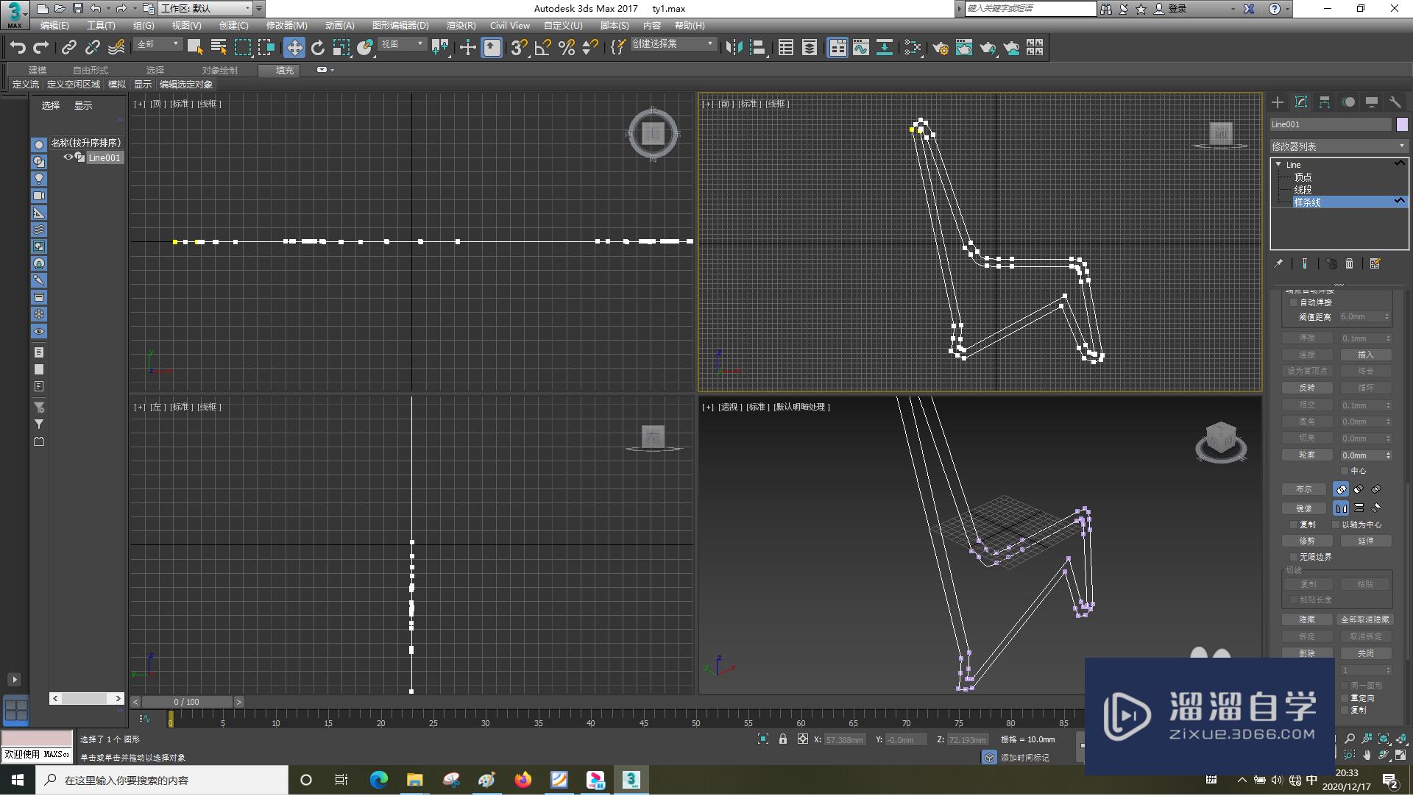The width and height of the screenshot is (1413, 796).
Task: Select the 顶点 sub-object level
Action: point(1303,177)
